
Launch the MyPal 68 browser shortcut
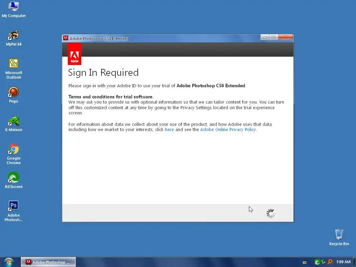point(14,38)
